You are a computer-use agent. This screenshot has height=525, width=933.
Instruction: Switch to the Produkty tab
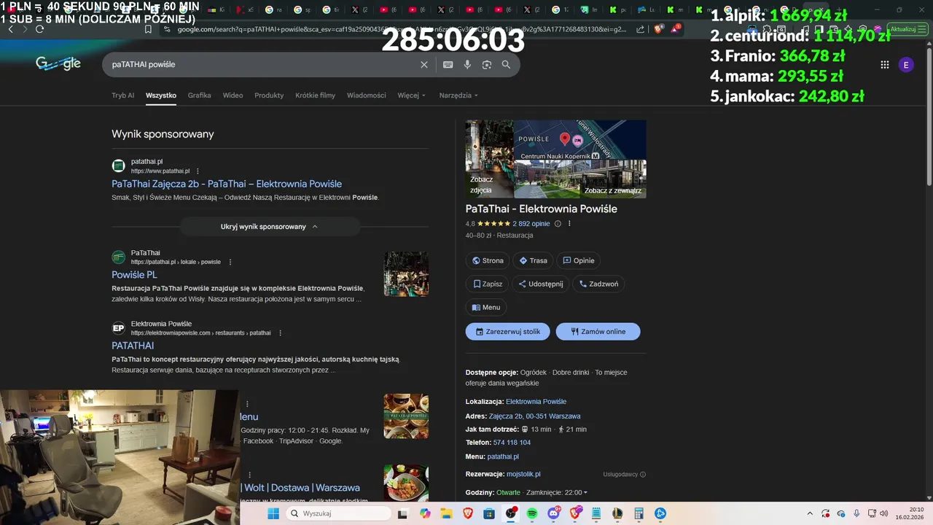[269, 96]
